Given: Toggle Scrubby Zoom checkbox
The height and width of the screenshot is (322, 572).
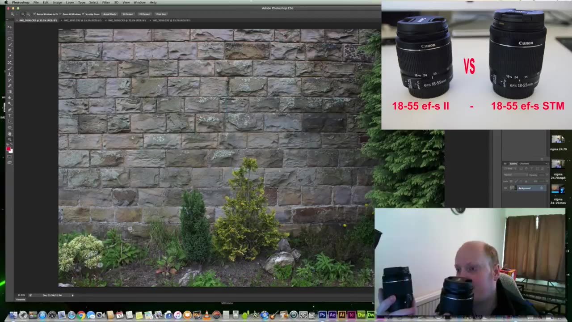Looking at the screenshot, I should (83, 14).
